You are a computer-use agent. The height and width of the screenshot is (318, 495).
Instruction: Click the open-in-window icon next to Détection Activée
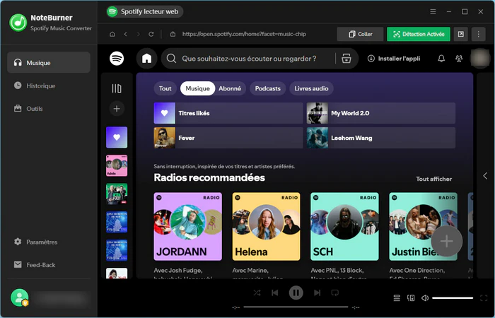click(x=461, y=34)
